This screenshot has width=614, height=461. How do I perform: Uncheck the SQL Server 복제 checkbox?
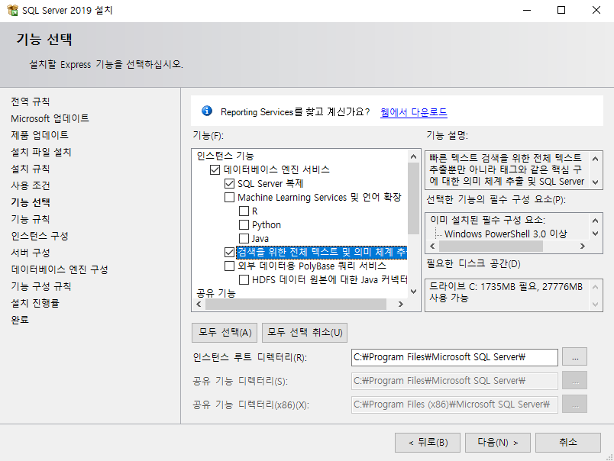[229, 183]
